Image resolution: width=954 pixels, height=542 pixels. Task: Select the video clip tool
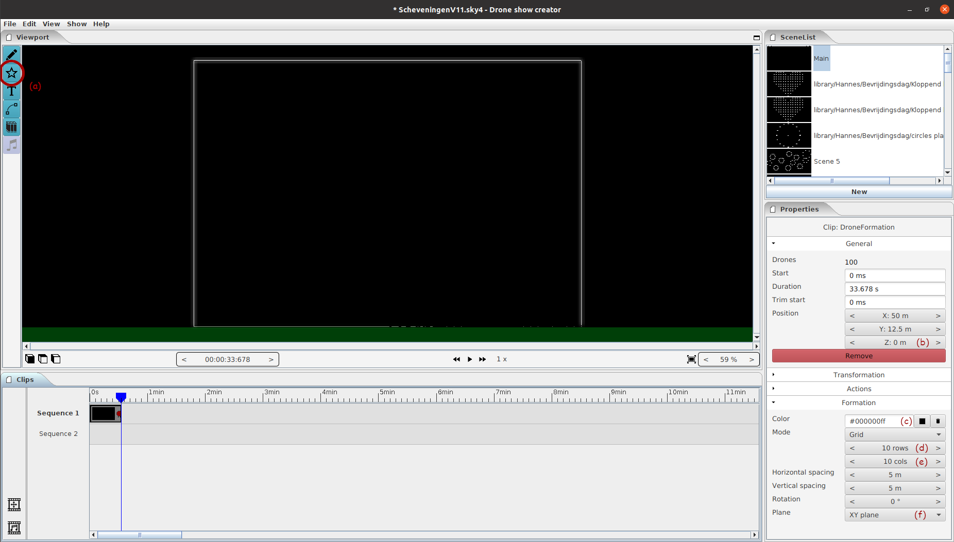click(11, 127)
